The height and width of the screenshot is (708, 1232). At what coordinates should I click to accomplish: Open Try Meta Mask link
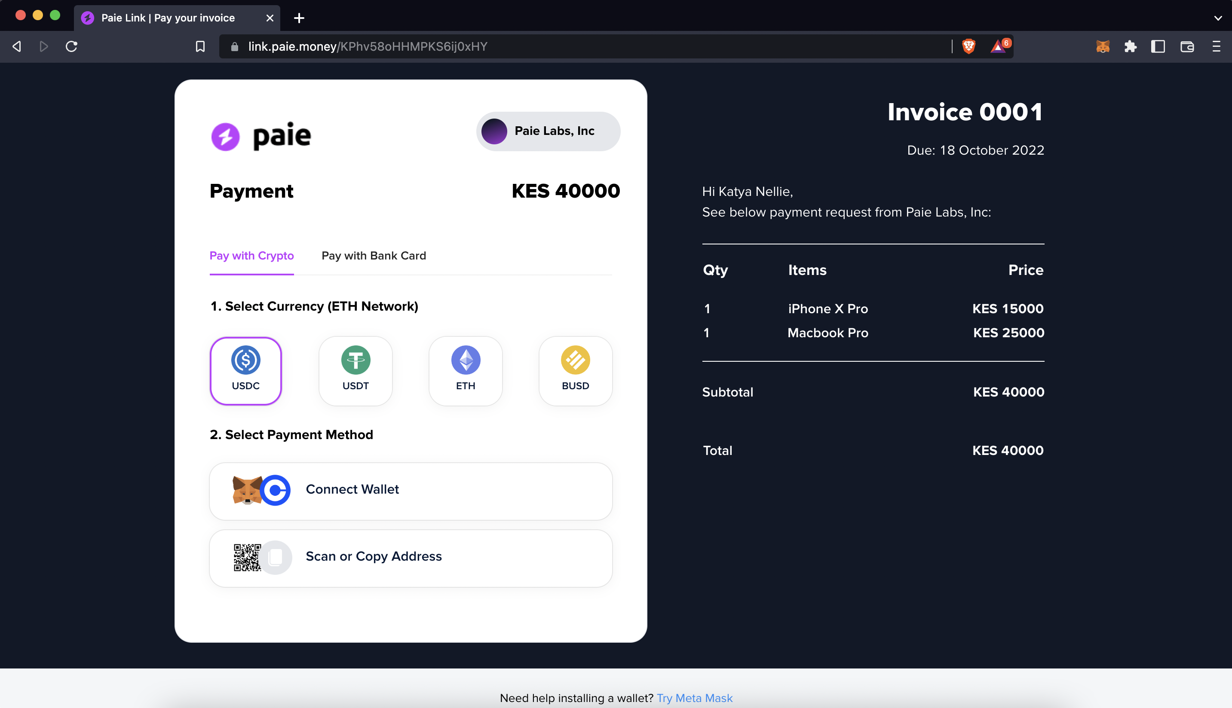pyautogui.click(x=694, y=698)
